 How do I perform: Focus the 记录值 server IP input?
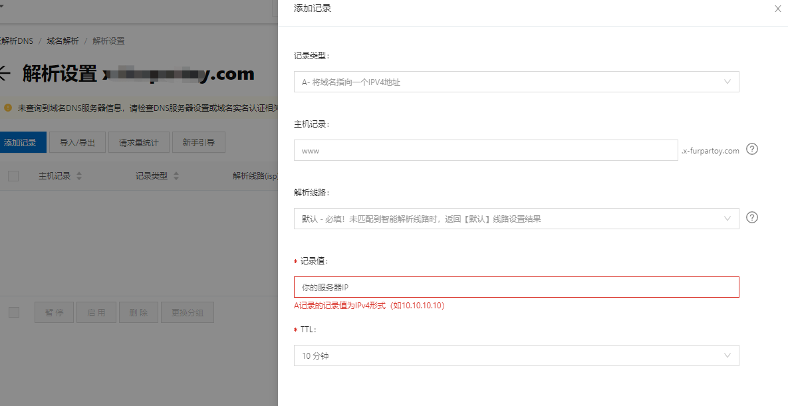[x=516, y=287]
